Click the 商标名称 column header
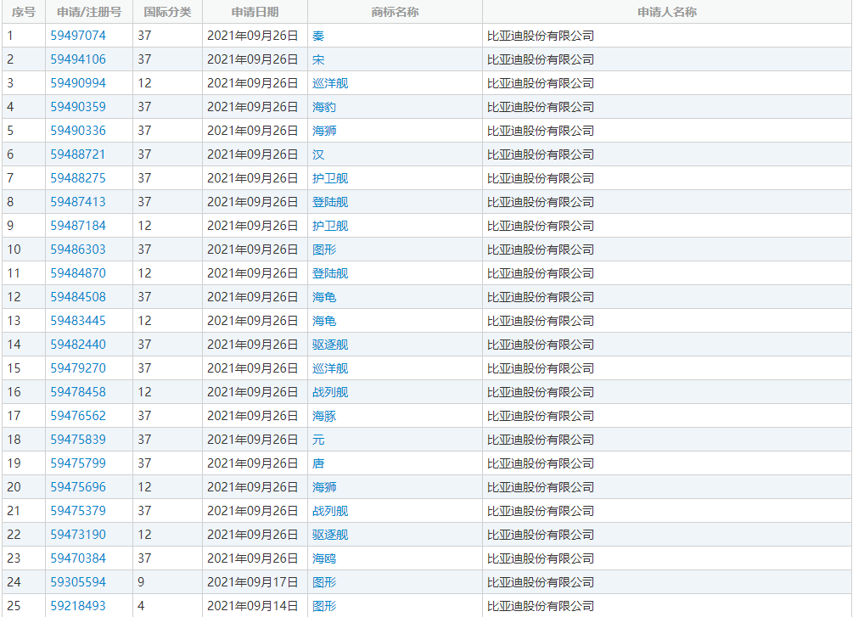Image resolution: width=853 pixels, height=617 pixels. point(395,12)
